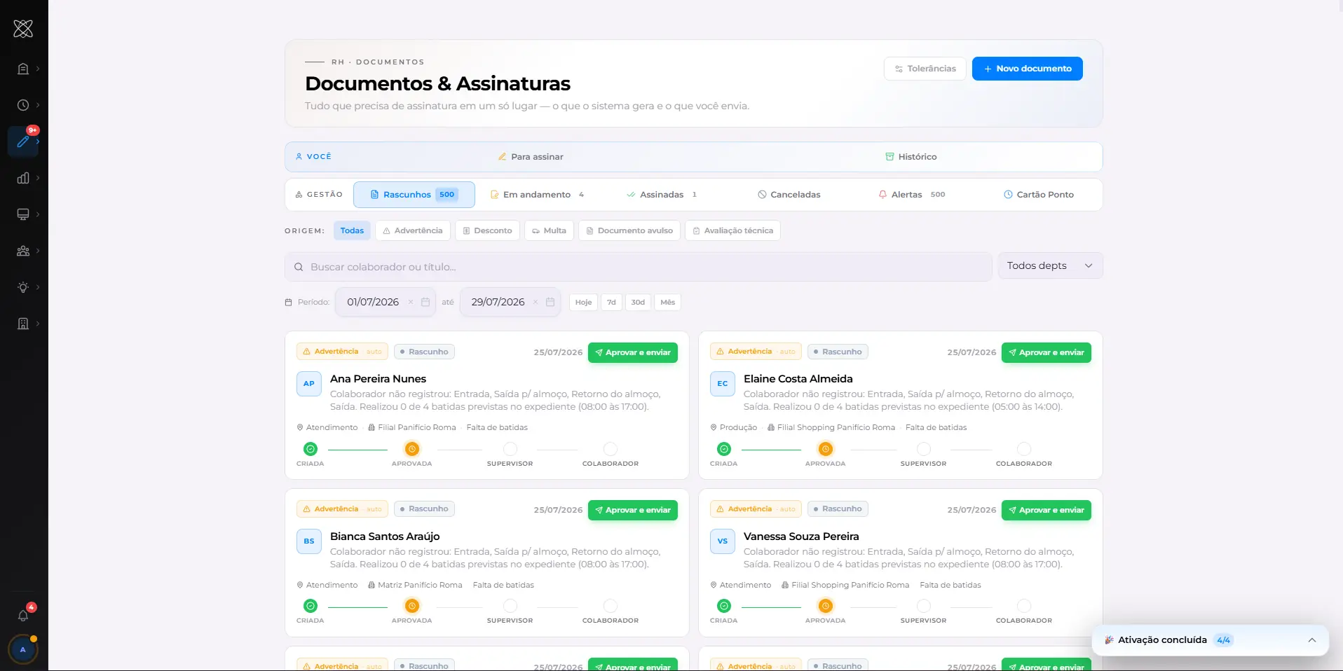Collapse the Ativação concluída panel
The height and width of the screenshot is (671, 1343).
pyautogui.click(x=1312, y=640)
